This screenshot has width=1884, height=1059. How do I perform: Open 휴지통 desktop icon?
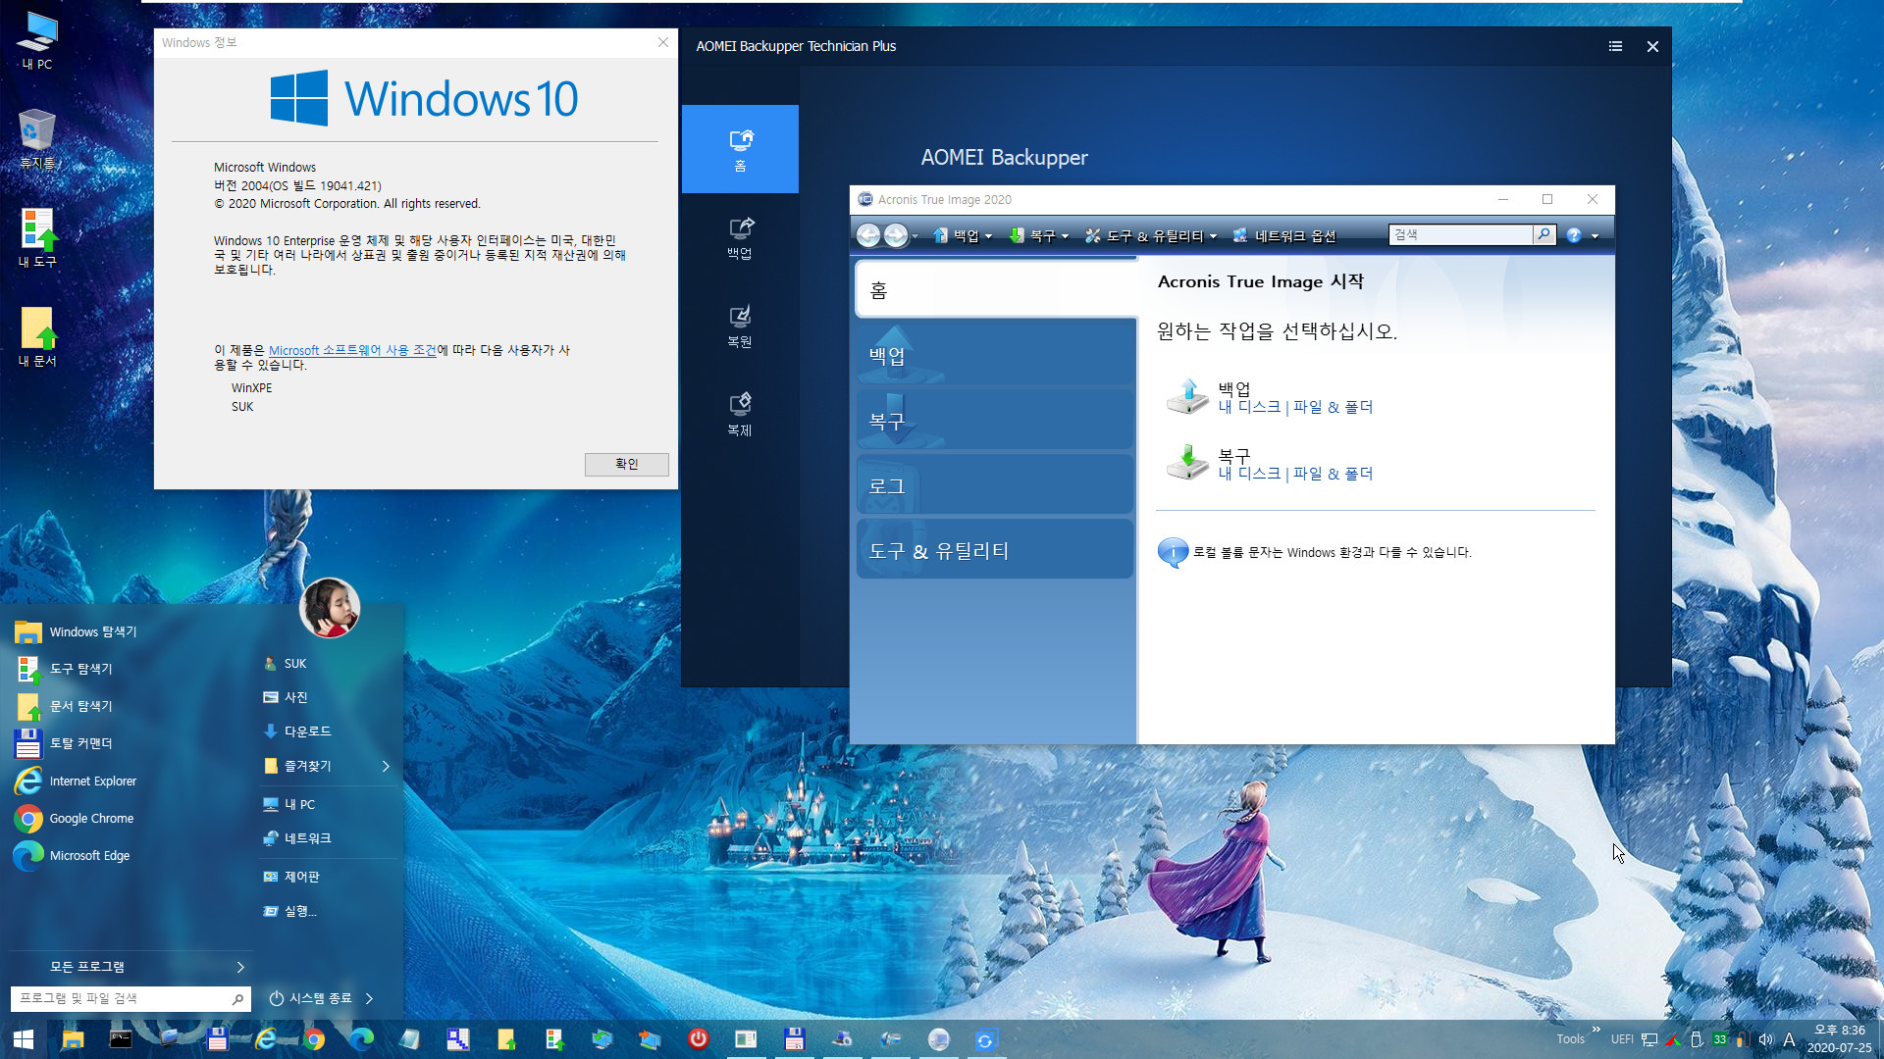37,139
